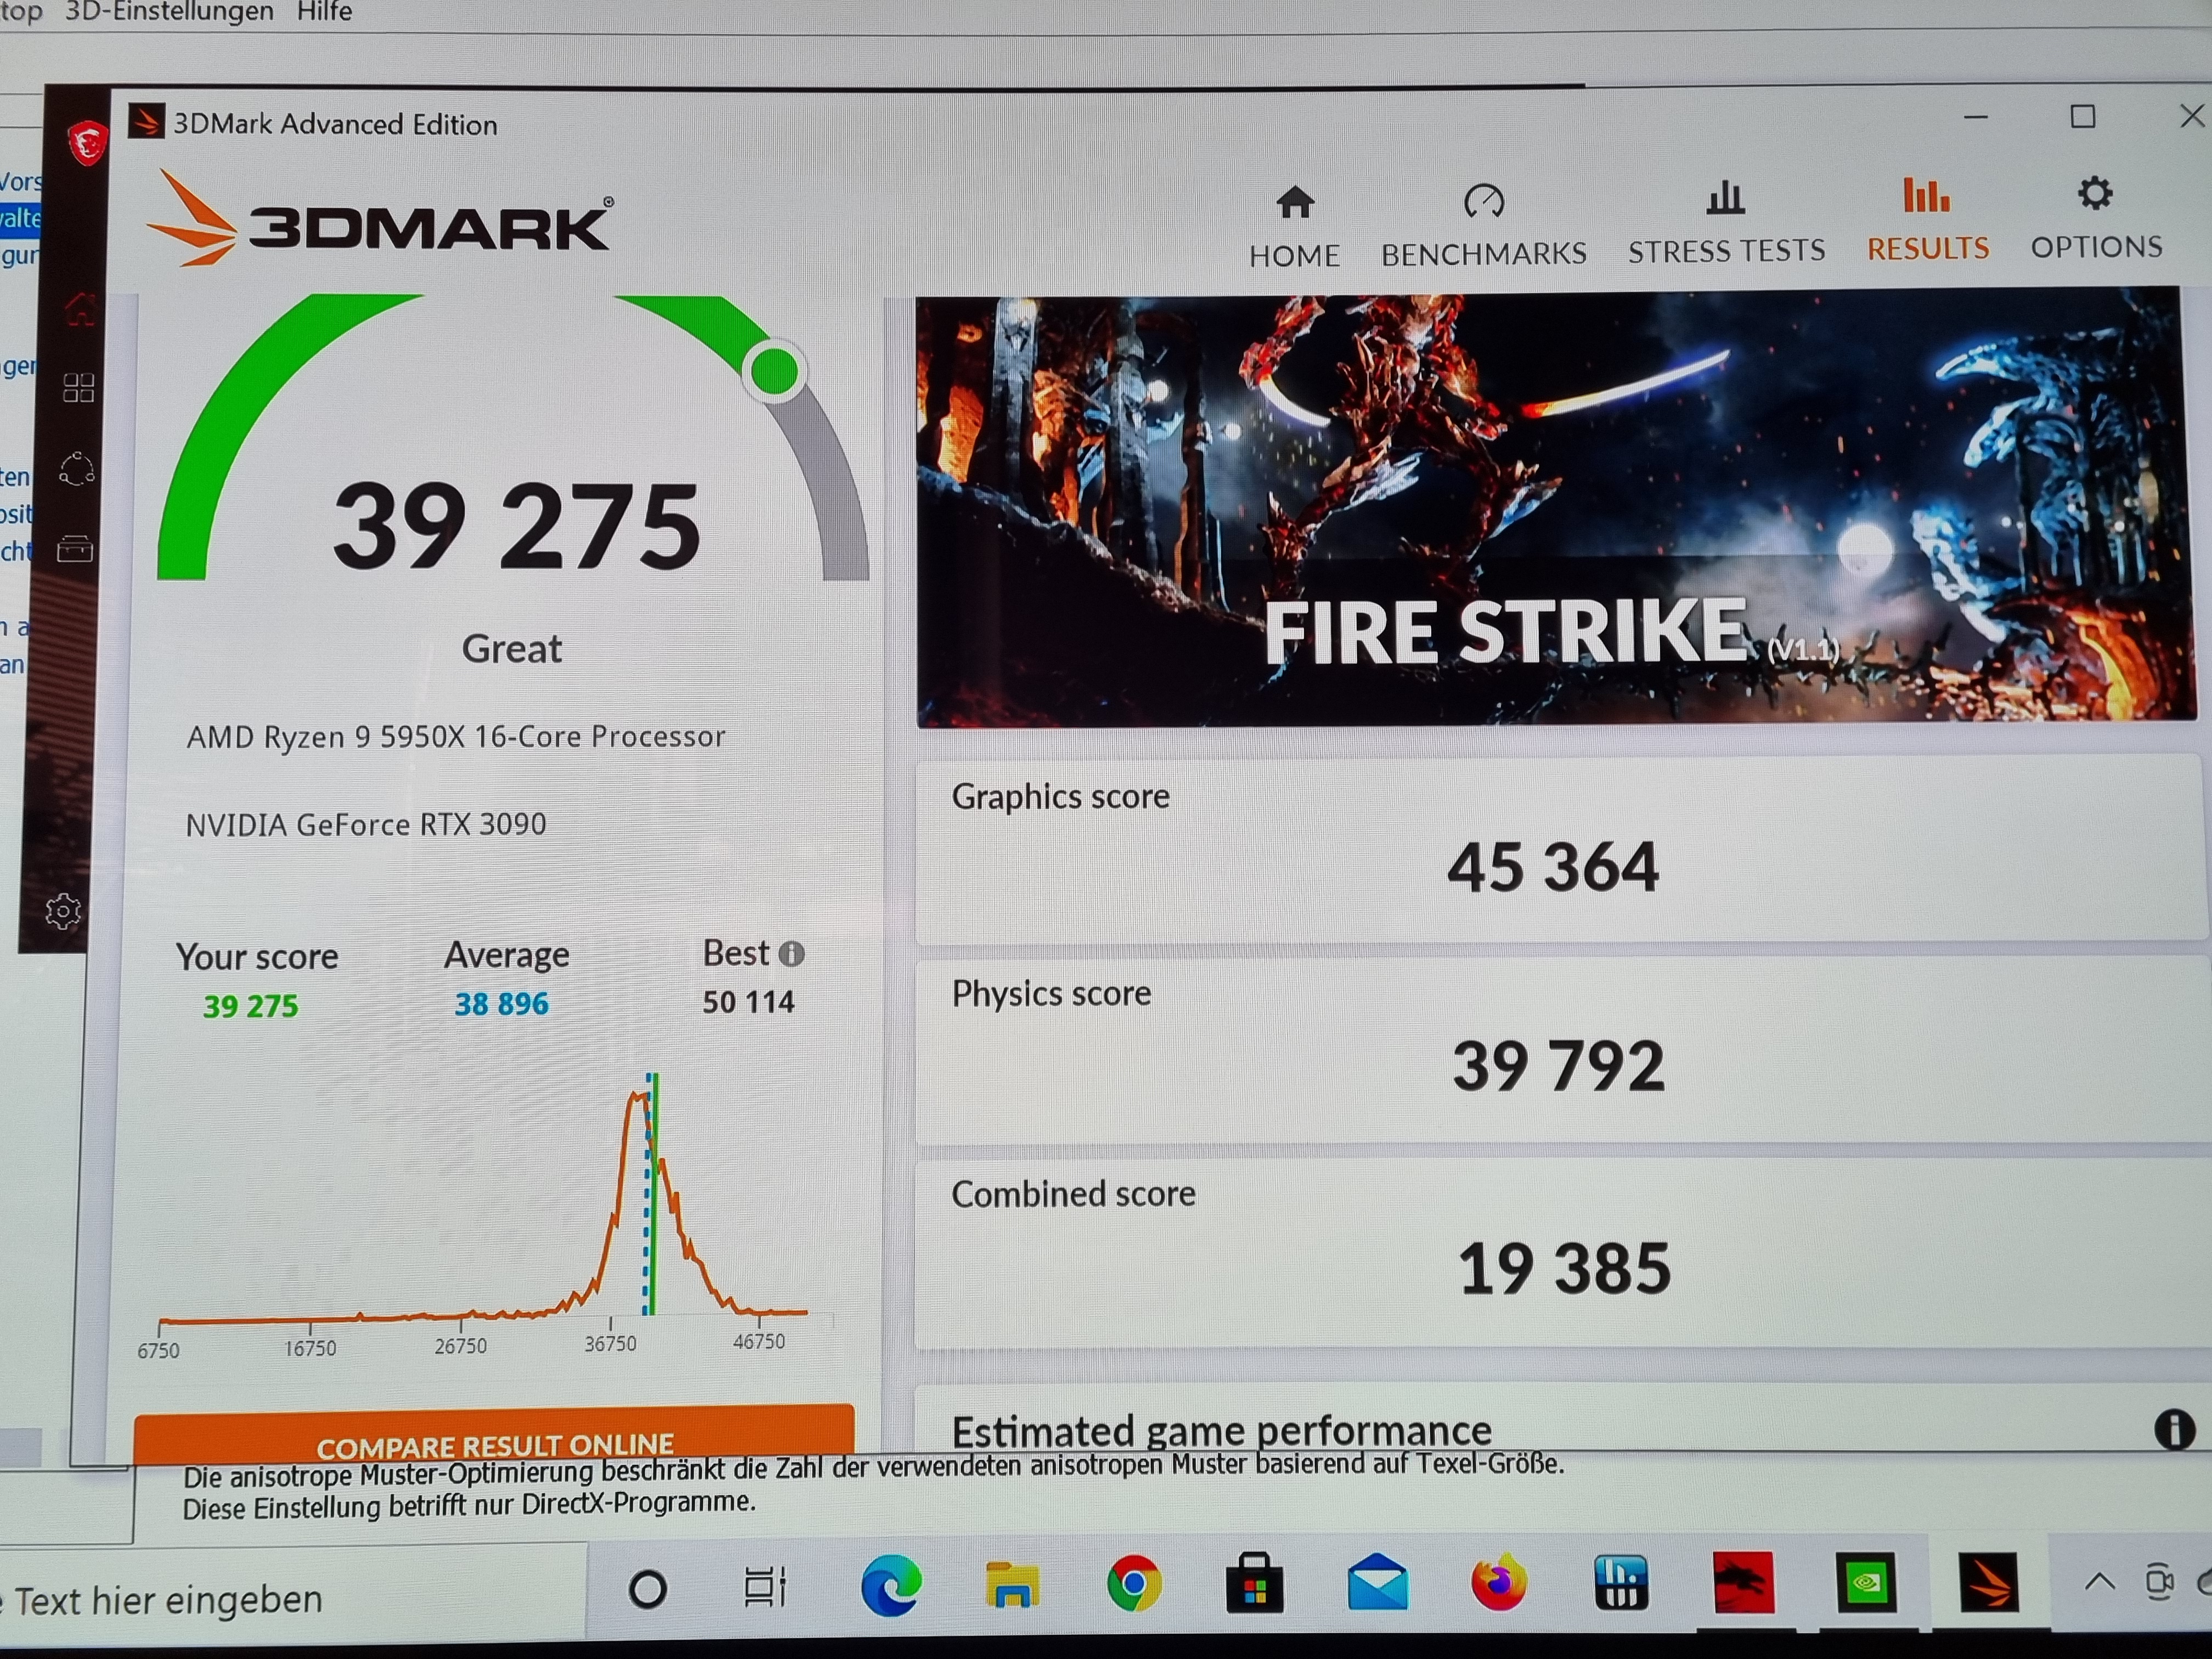Click MSI sidebar toolbox icon

pyautogui.click(x=75, y=548)
